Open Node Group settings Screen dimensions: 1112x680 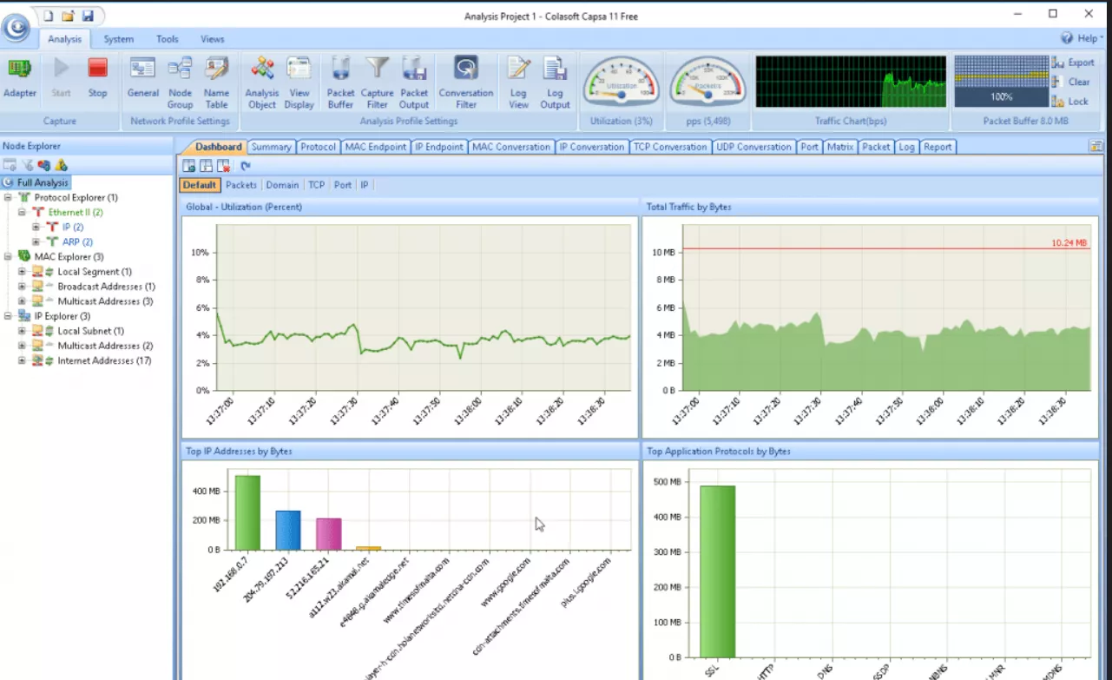coord(180,83)
